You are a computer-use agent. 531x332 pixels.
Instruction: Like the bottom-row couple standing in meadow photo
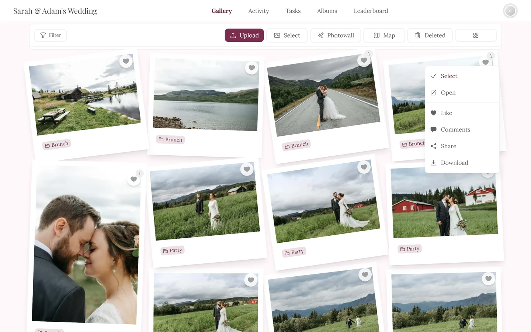pos(251,280)
